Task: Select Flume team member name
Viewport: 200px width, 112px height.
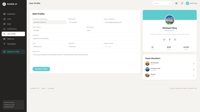Action: (x=153, y=74)
